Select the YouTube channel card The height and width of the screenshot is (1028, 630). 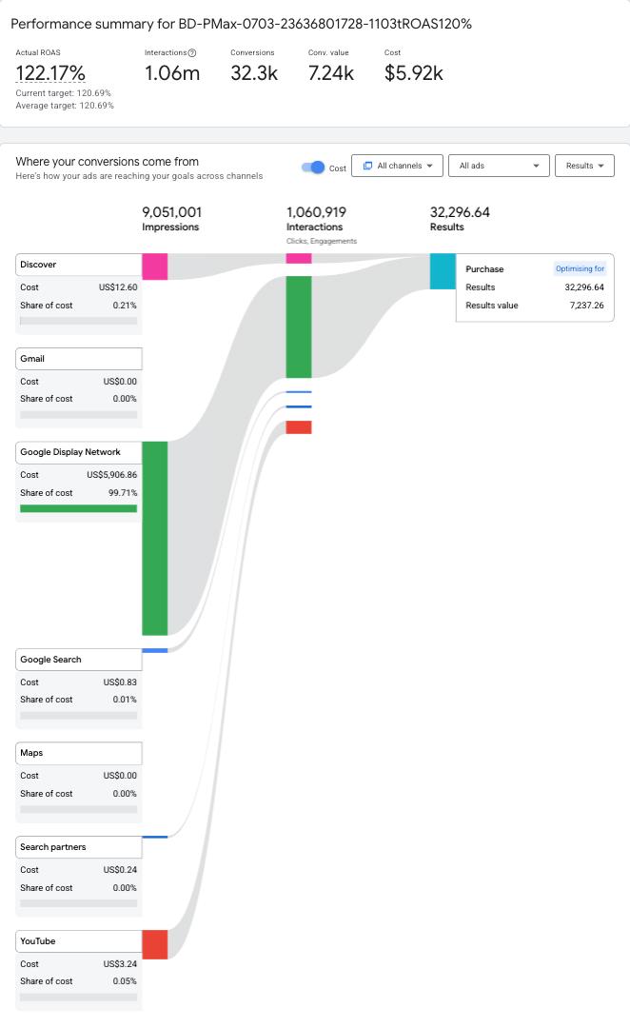pos(79,941)
